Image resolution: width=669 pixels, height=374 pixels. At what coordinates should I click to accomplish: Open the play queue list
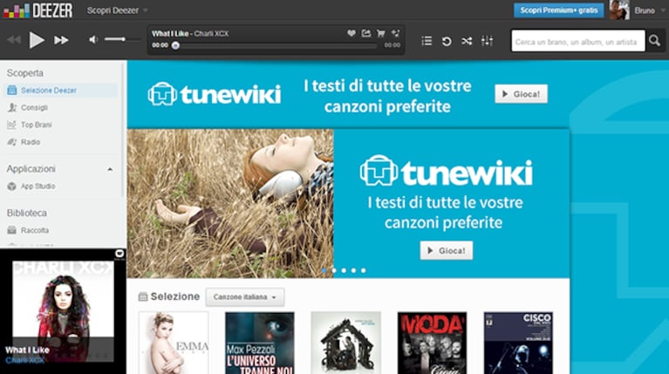[427, 41]
